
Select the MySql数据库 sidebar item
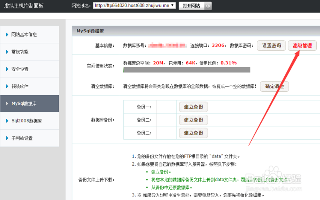(x=30, y=104)
